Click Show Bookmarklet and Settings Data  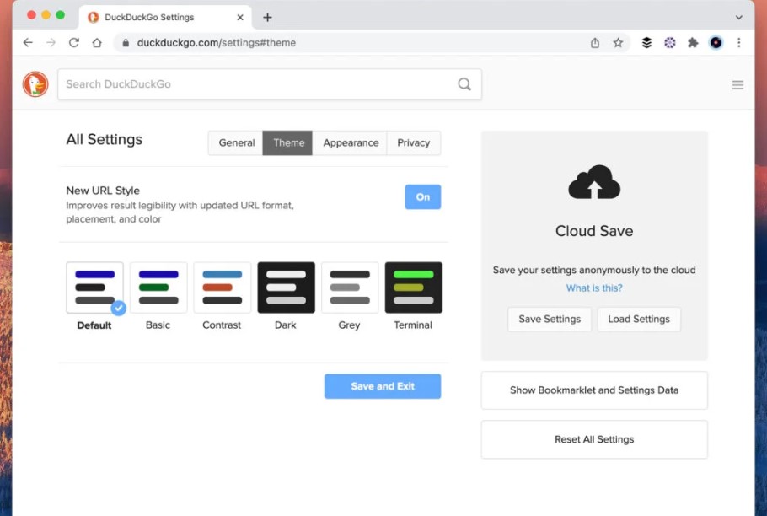(x=594, y=390)
